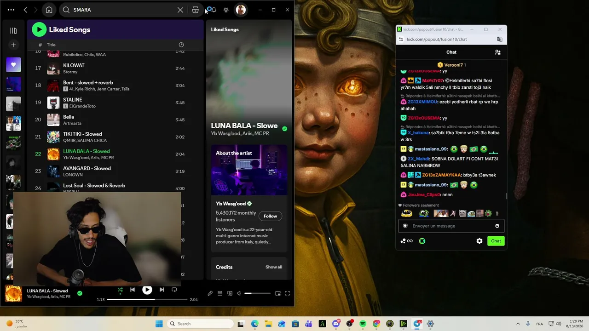Sort tracks by the Title column

[51, 45]
